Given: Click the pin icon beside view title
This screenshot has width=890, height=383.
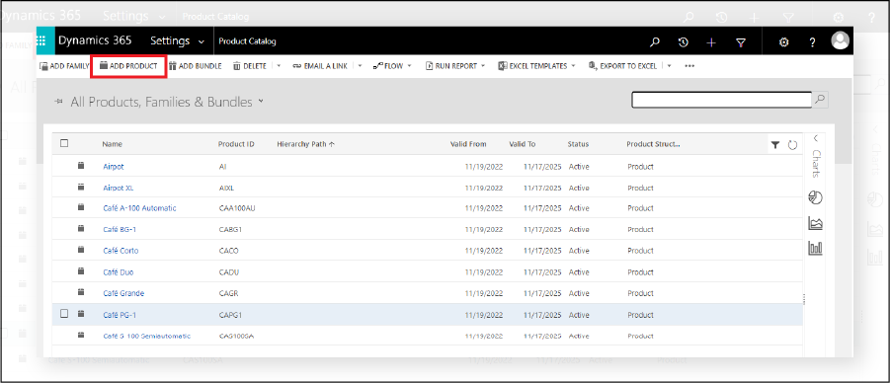Looking at the screenshot, I should (x=58, y=102).
